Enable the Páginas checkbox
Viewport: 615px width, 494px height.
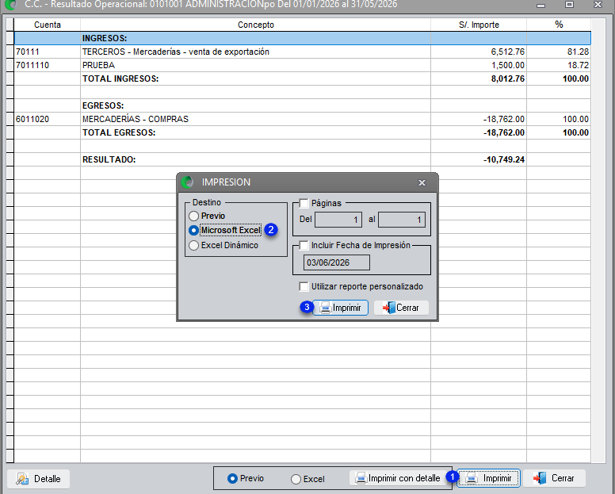point(304,203)
